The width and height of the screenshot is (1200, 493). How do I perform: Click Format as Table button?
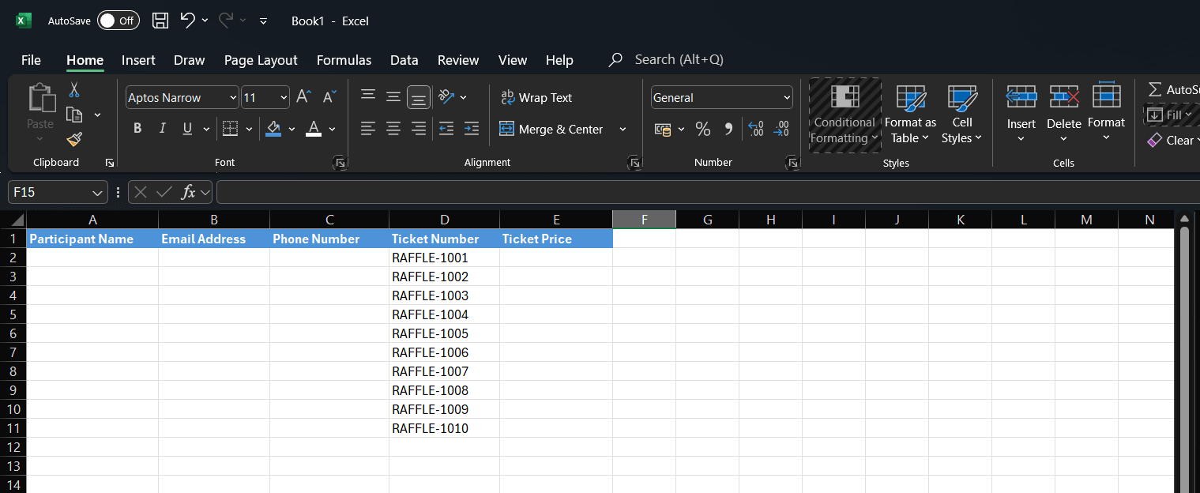(x=910, y=115)
